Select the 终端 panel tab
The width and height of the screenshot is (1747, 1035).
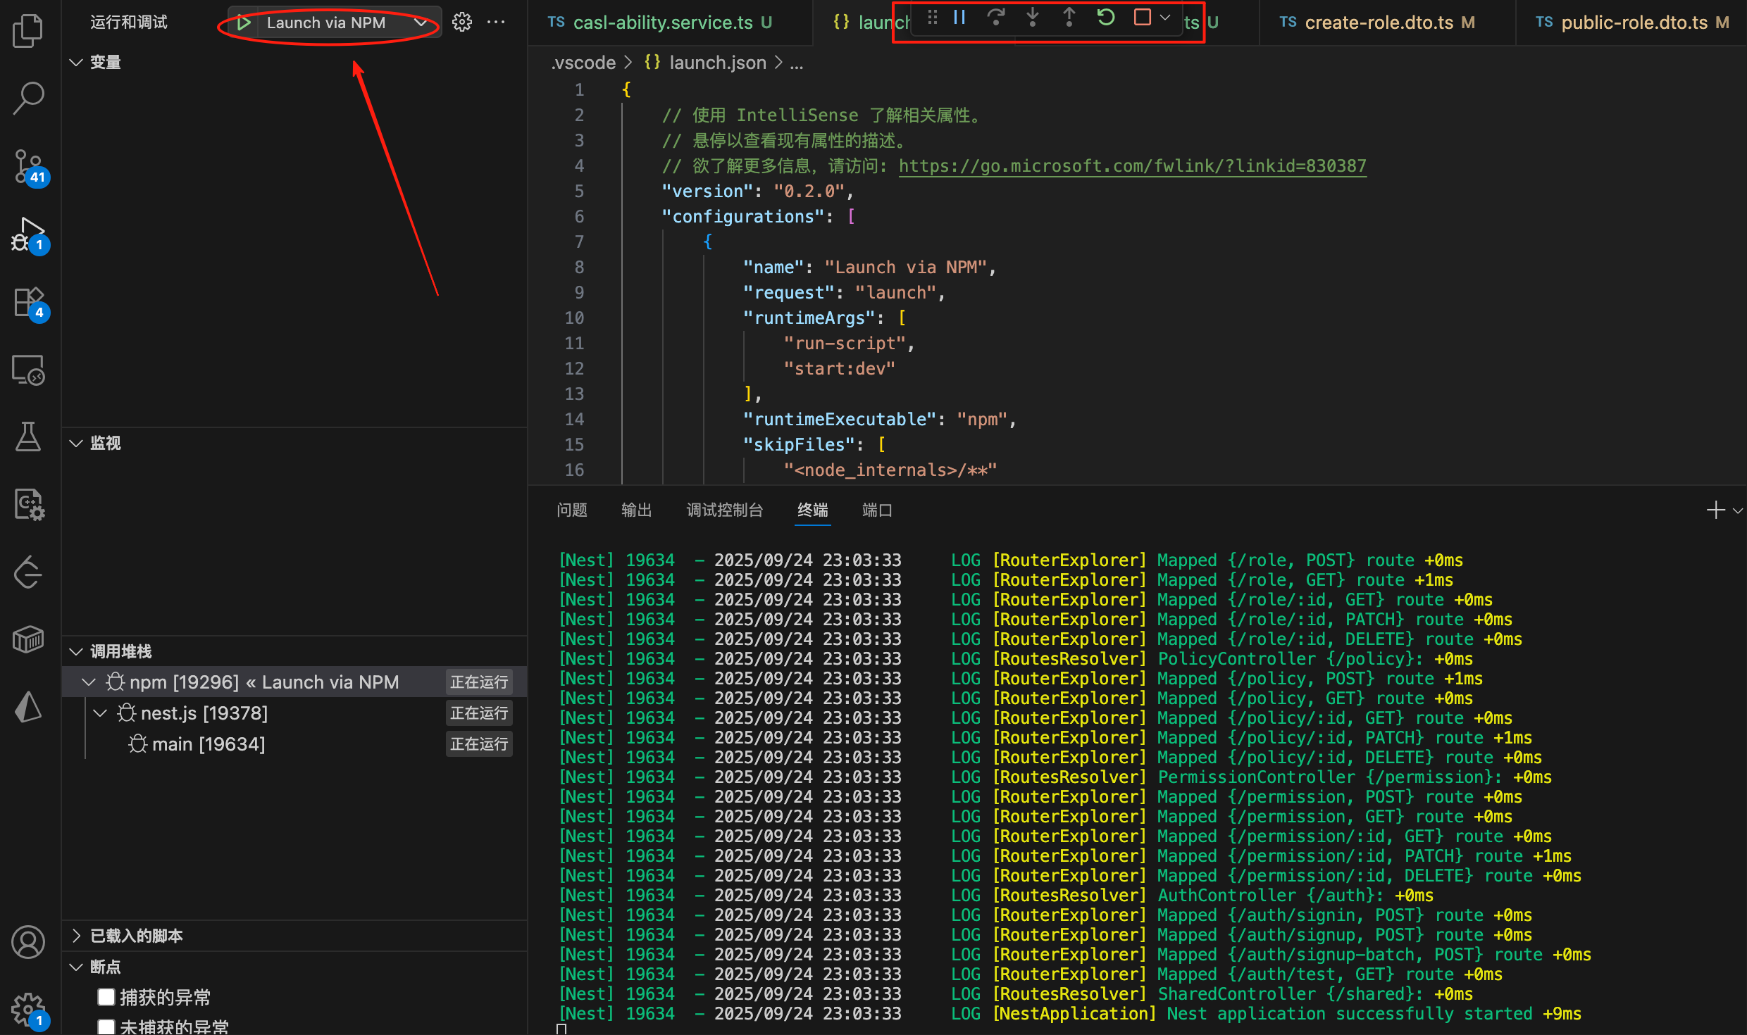(x=813, y=510)
